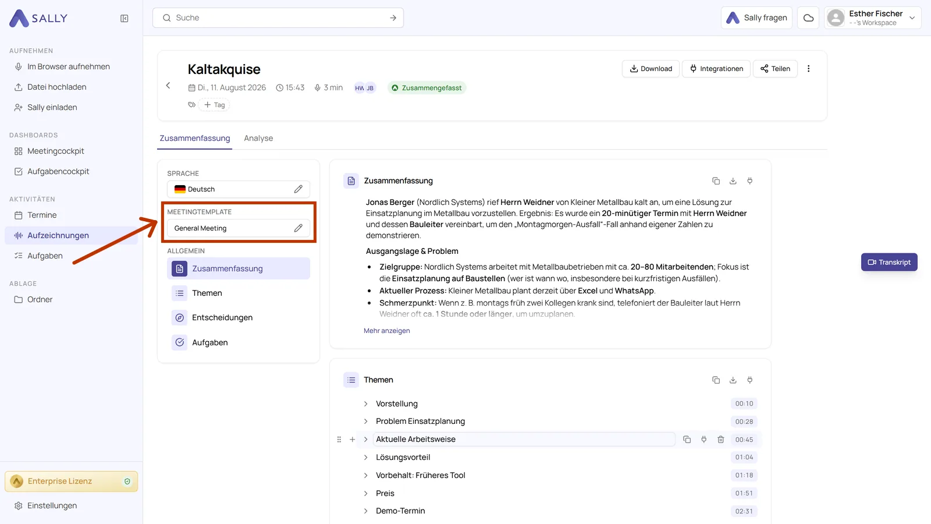931x524 pixels.
Task: Open Aufgabencockpit in the sidebar
Action: pyautogui.click(x=58, y=172)
